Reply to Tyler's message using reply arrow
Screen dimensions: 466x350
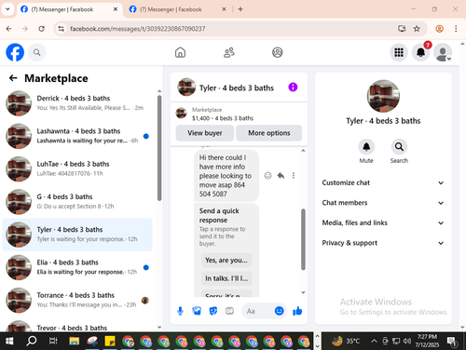281,176
